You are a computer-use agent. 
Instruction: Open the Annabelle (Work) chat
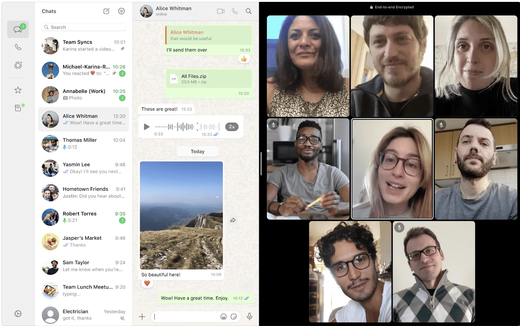[x=84, y=95]
